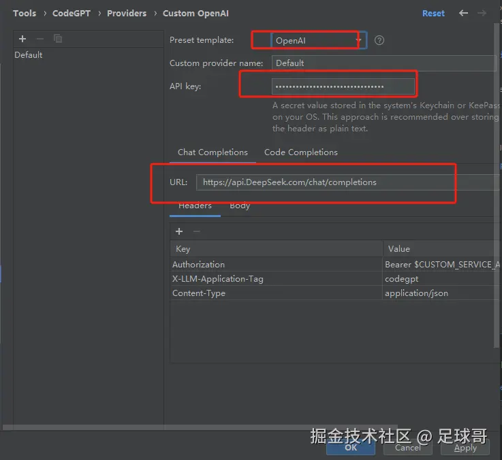Viewport: 502px width, 460px height.
Task: Open help icon next to Preset template
Action: point(379,40)
